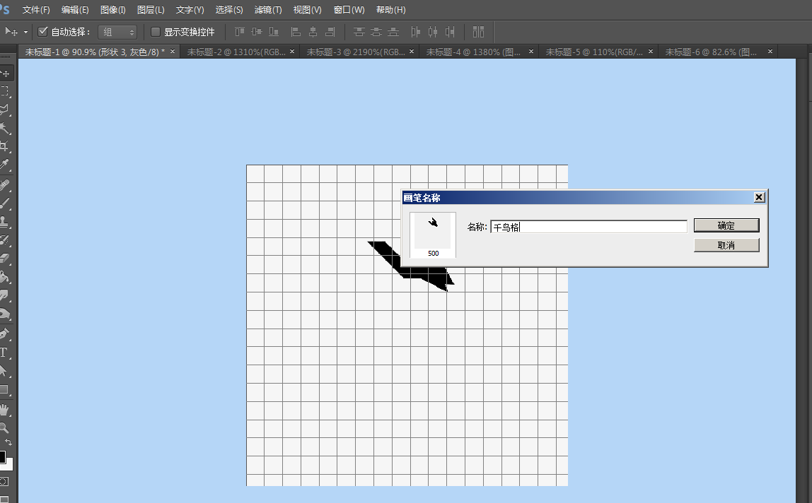The image size is (812, 503).
Task: Open the 选择(S) menu
Action: tap(229, 10)
